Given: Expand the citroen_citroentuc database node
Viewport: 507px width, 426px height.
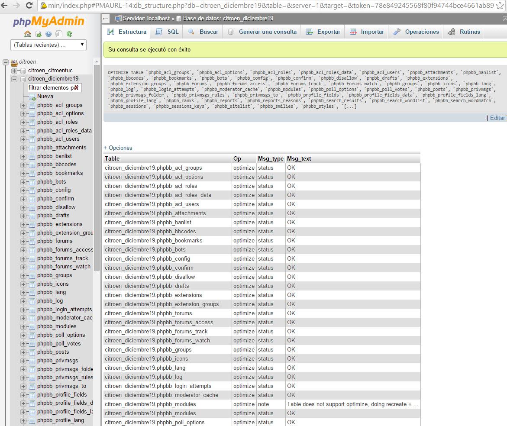Looking at the screenshot, I should tap(14, 71).
